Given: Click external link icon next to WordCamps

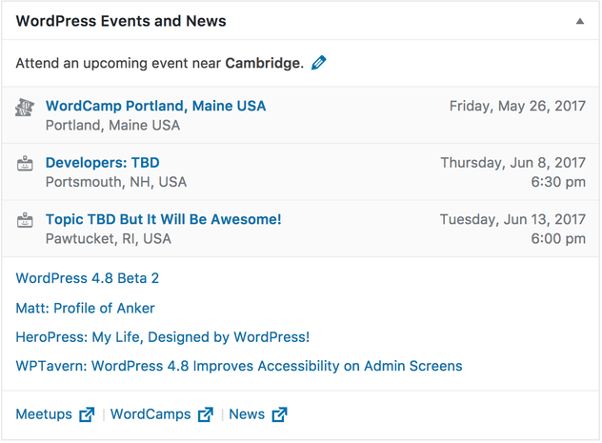Looking at the screenshot, I should [206, 414].
